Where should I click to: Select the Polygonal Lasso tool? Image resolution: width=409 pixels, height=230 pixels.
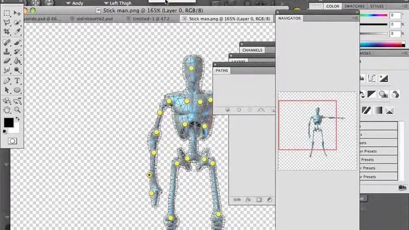(7, 22)
